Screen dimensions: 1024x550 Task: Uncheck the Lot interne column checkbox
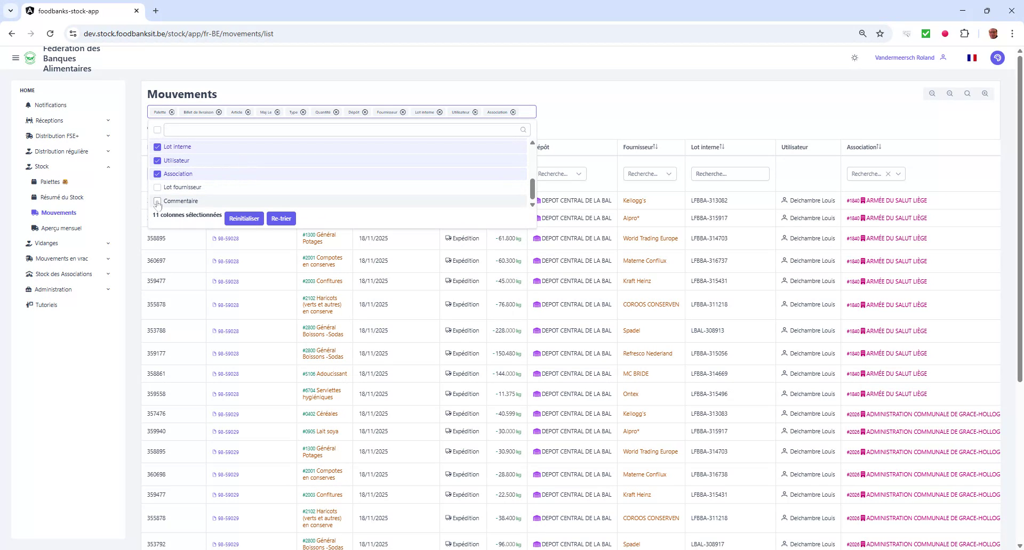[157, 147]
